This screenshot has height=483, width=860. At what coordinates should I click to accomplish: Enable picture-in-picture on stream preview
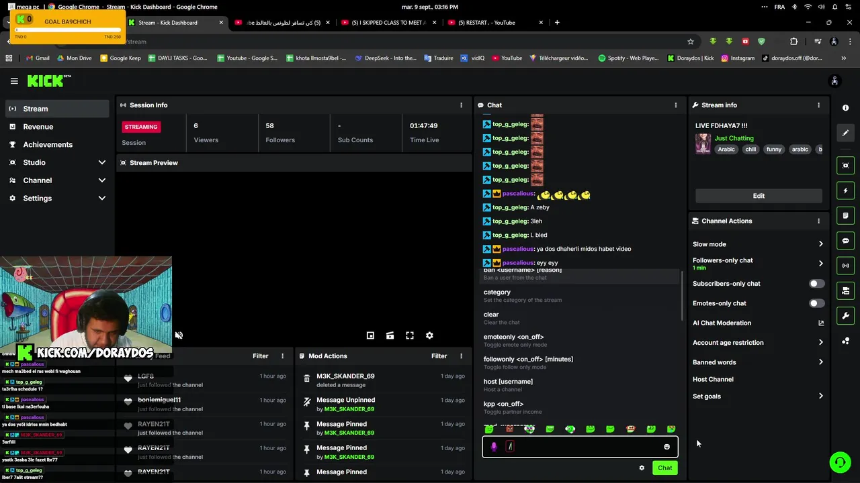pos(370,335)
